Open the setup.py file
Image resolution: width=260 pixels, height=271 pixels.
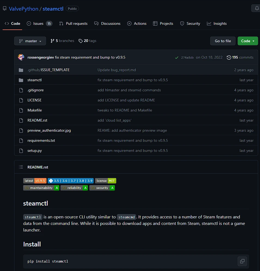point(35,151)
